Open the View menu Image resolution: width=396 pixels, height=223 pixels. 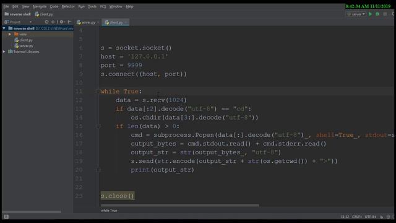[25, 7]
